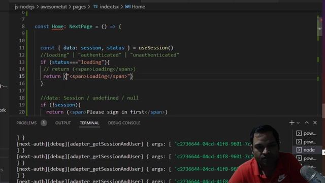Click the symbol icon before Home breadcrumb
325x183 pixels.
pos(127,7)
